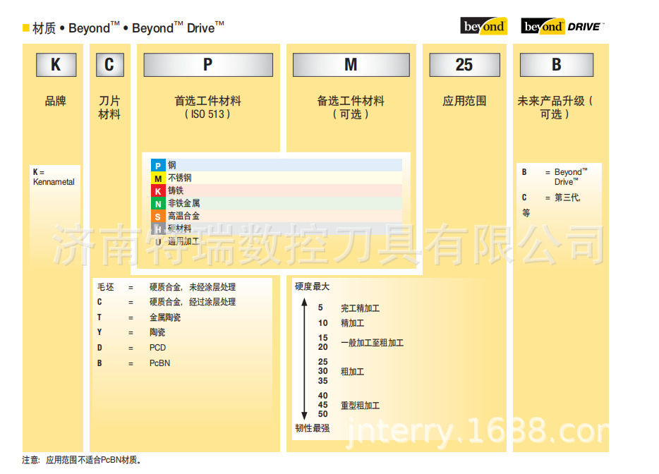Click the red K cast iron badge
659x474 pixels.
157,190
